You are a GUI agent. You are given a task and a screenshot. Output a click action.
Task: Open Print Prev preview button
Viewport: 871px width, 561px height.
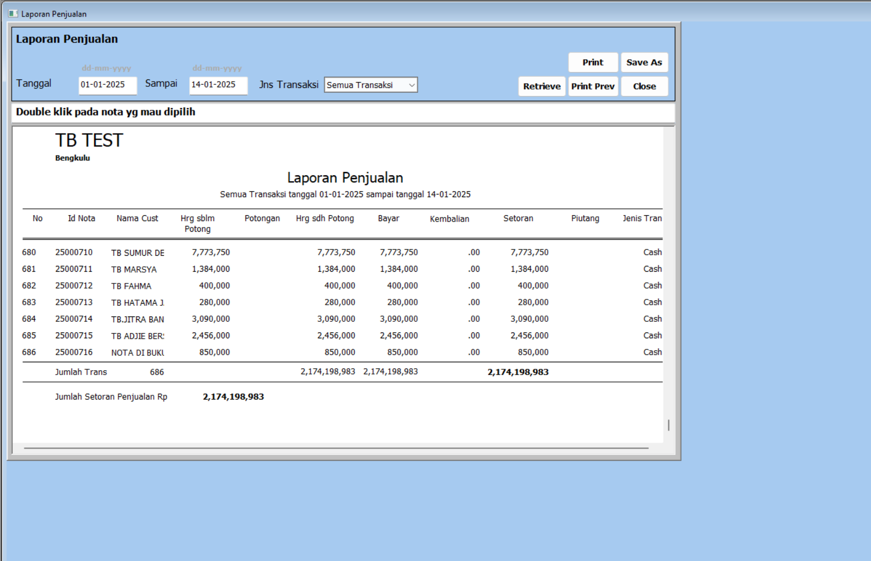[x=593, y=86]
